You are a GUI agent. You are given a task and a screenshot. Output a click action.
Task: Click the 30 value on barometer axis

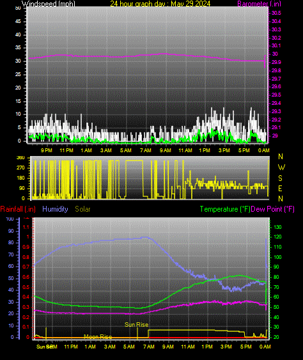click(275, 54)
